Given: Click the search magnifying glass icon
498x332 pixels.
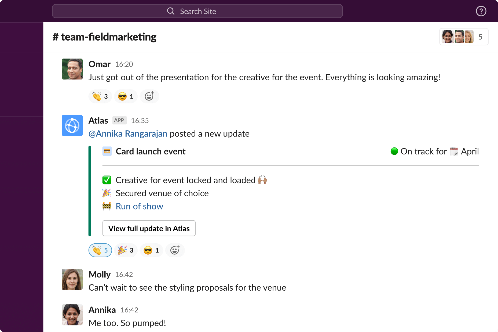Looking at the screenshot, I should (171, 11).
